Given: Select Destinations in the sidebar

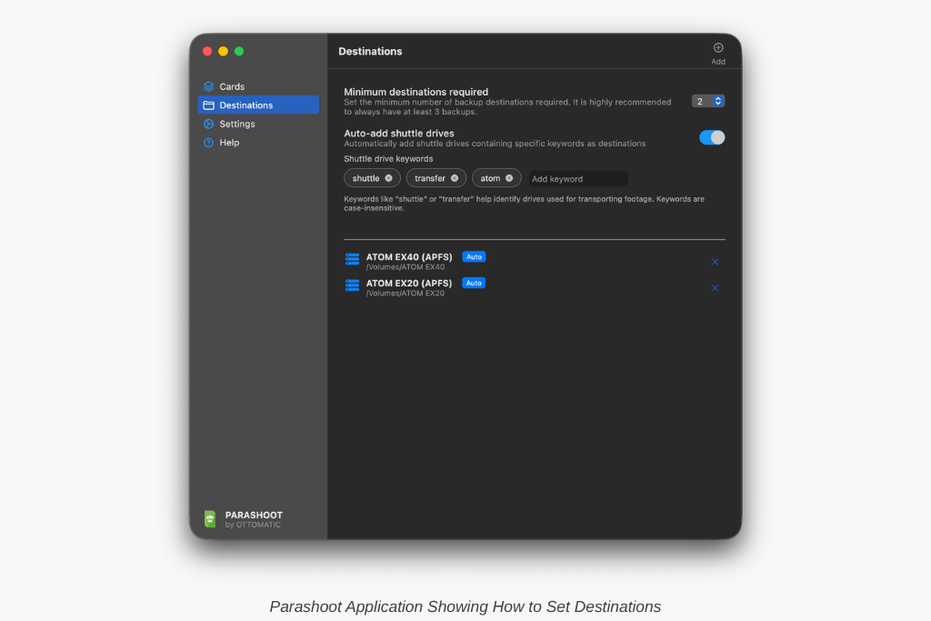Looking at the screenshot, I should [245, 105].
